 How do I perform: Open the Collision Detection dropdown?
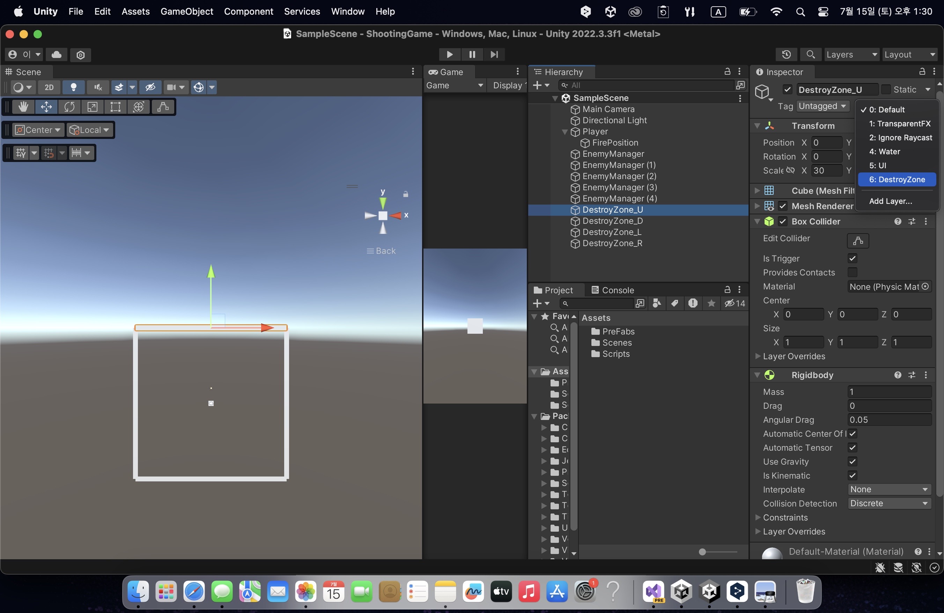coord(889,503)
